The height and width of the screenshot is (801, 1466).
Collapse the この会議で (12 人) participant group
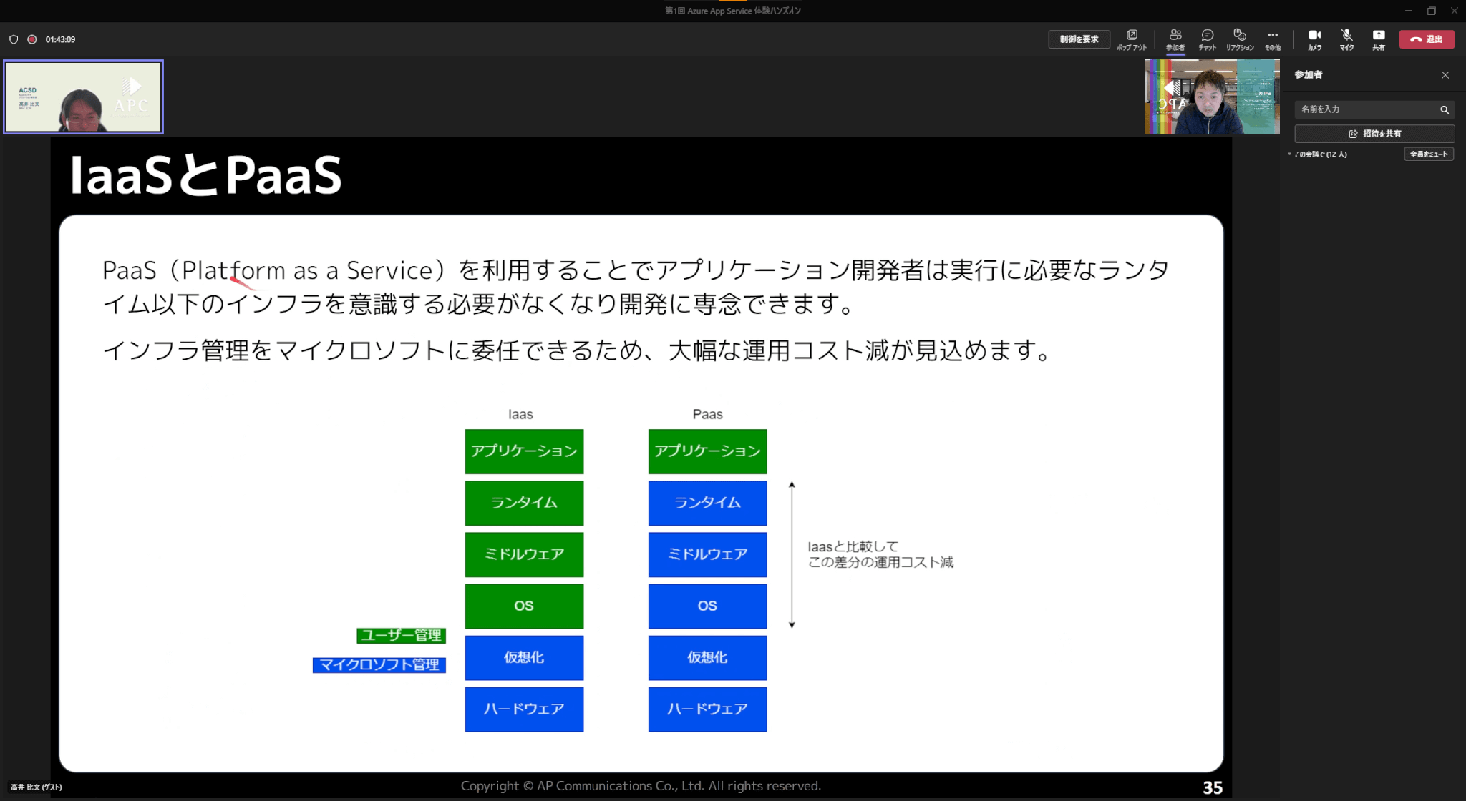[1289, 154]
